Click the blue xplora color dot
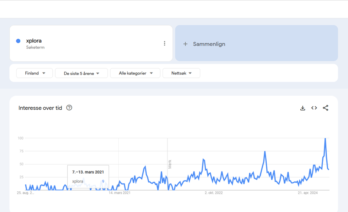The width and height of the screenshot is (348, 212). point(18,41)
